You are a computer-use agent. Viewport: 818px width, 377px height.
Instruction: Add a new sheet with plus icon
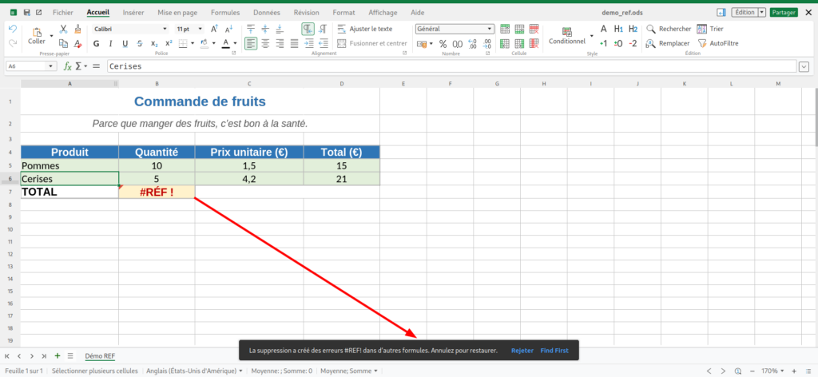tap(58, 356)
